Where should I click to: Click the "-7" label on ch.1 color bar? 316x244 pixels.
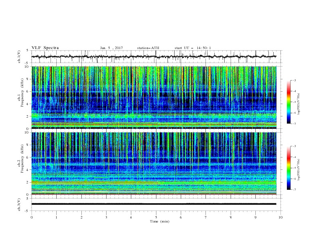click(294, 124)
